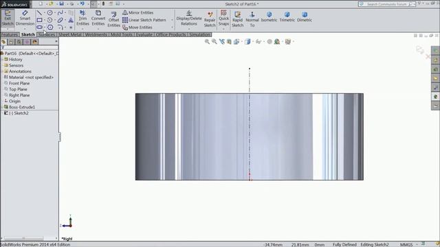Click the Apply Scene icon
The image size is (440, 247).
(x=277, y=42)
